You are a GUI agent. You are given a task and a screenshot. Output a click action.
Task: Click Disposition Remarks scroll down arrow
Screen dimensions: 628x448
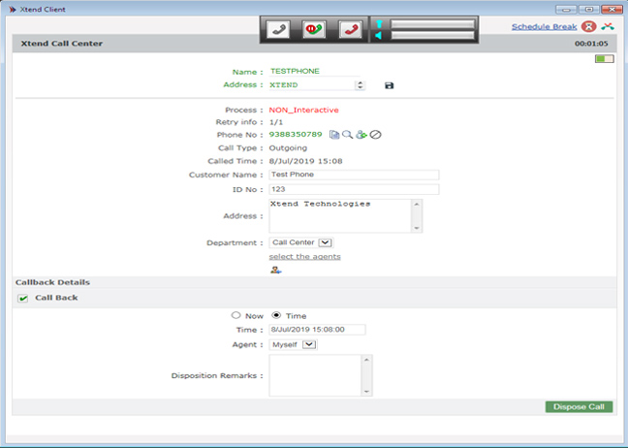coord(367,392)
